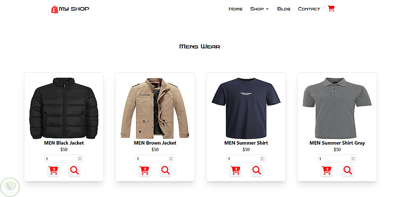Open the brown jacket product image
This screenshot has height=197, width=416.
(155, 108)
